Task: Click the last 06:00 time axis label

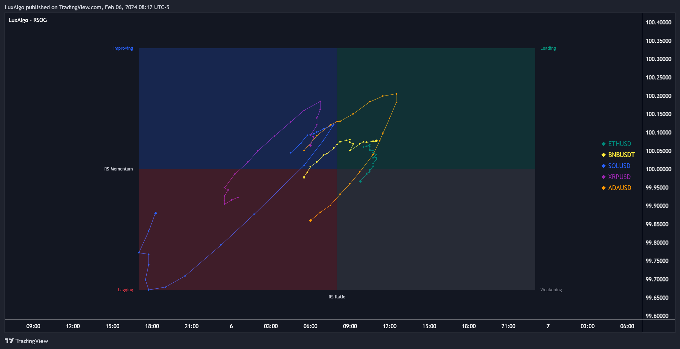Action: 627,326
